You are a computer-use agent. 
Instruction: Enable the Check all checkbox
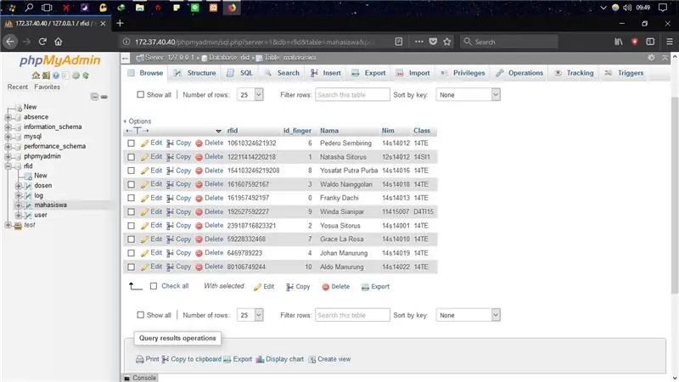[x=154, y=286]
